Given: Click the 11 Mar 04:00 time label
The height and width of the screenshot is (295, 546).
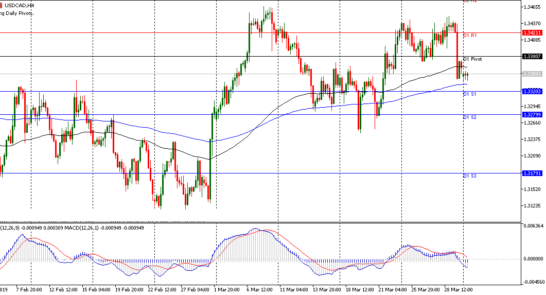Looking at the screenshot, I should (x=293, y=290).
